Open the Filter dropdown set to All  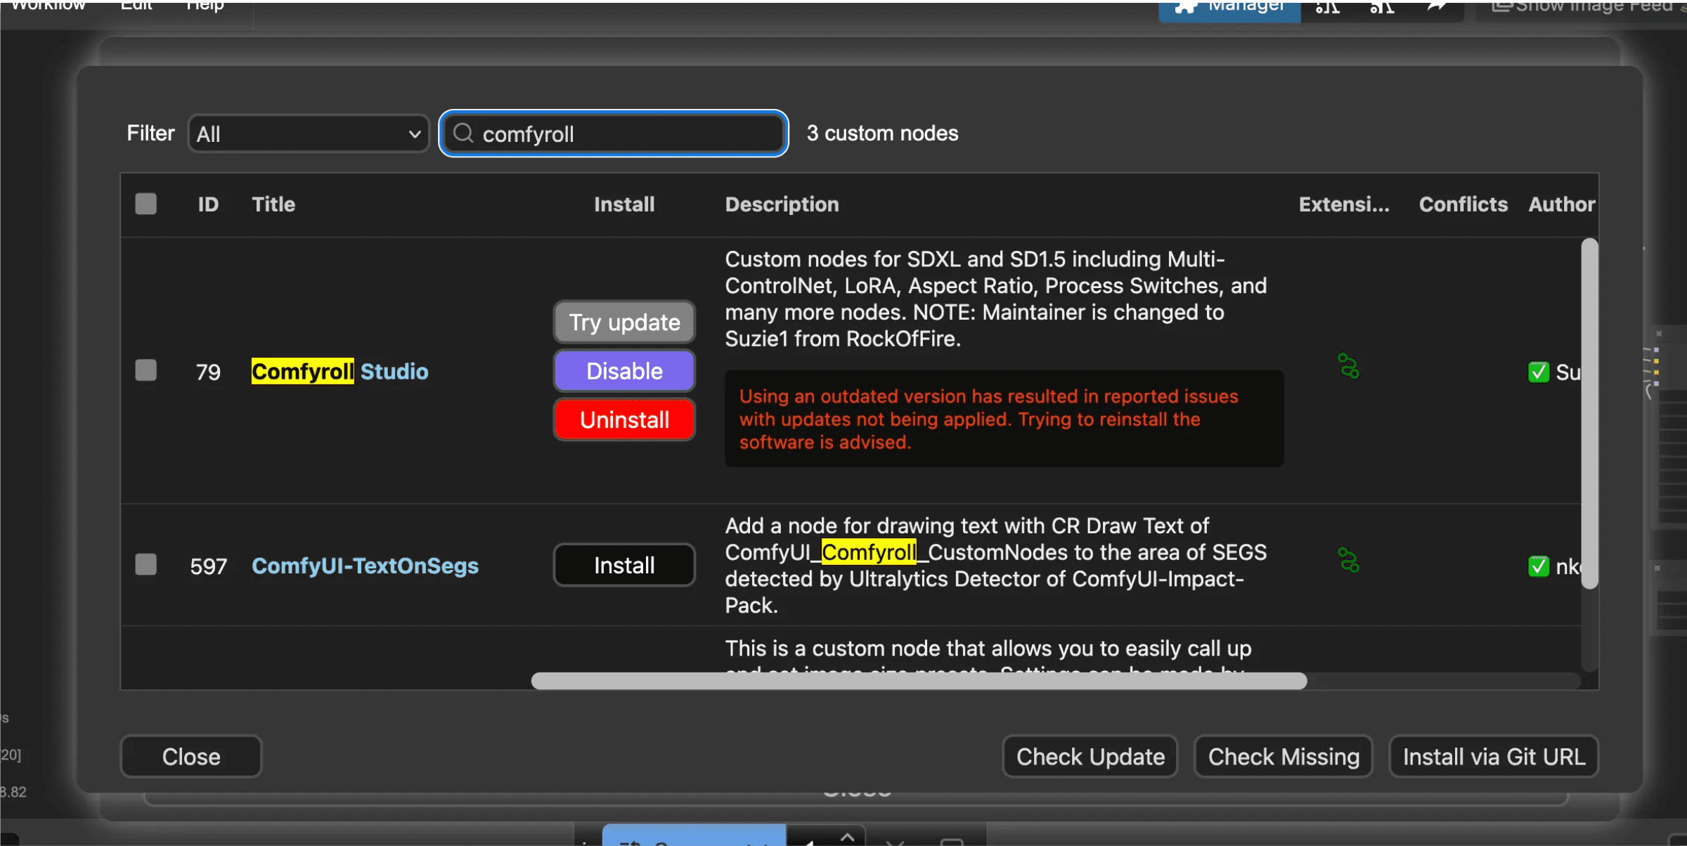[309, 134]
